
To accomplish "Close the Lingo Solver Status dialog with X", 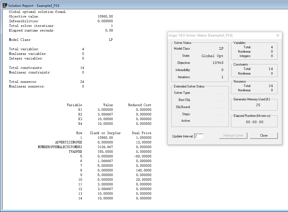I will point(278,35).
